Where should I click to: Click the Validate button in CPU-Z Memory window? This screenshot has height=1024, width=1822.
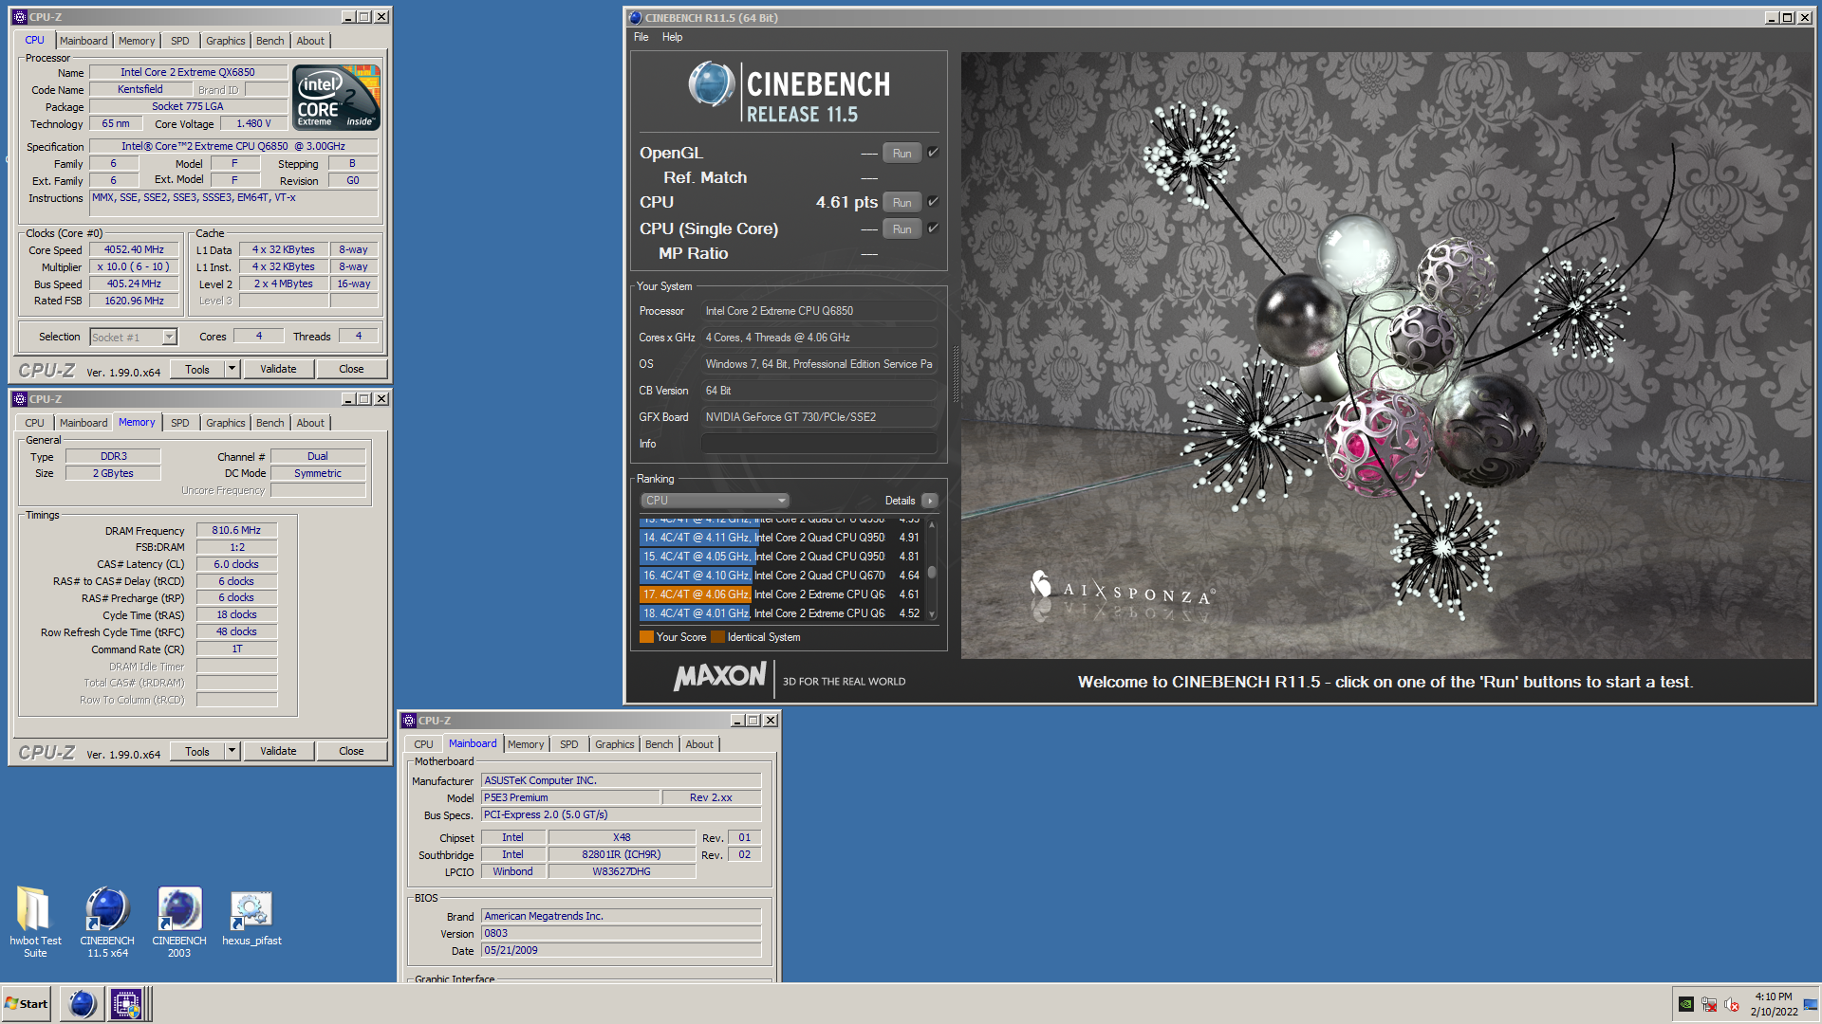(x=278, y=751)
